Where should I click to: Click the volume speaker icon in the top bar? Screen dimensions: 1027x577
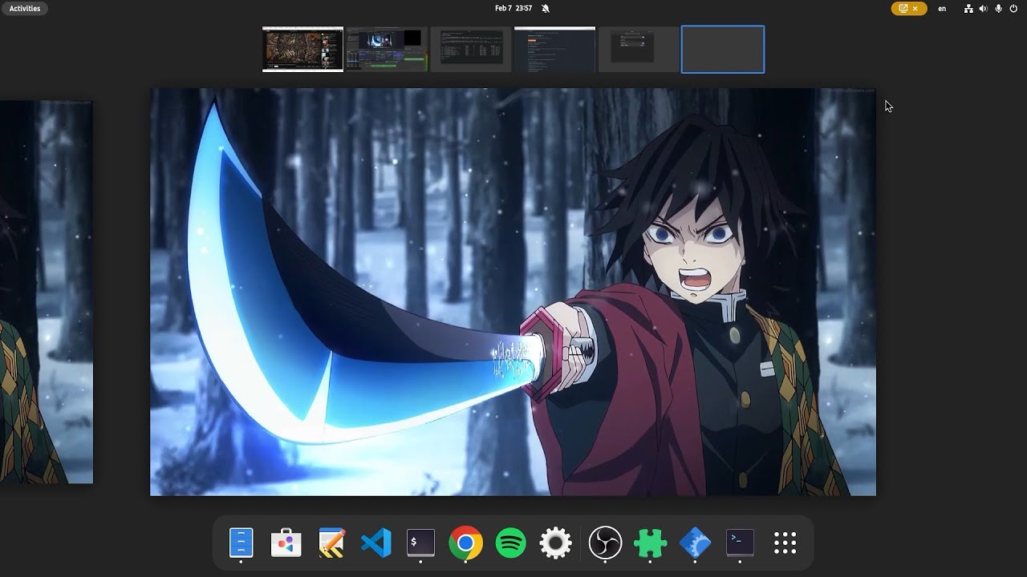click(983, 8)
